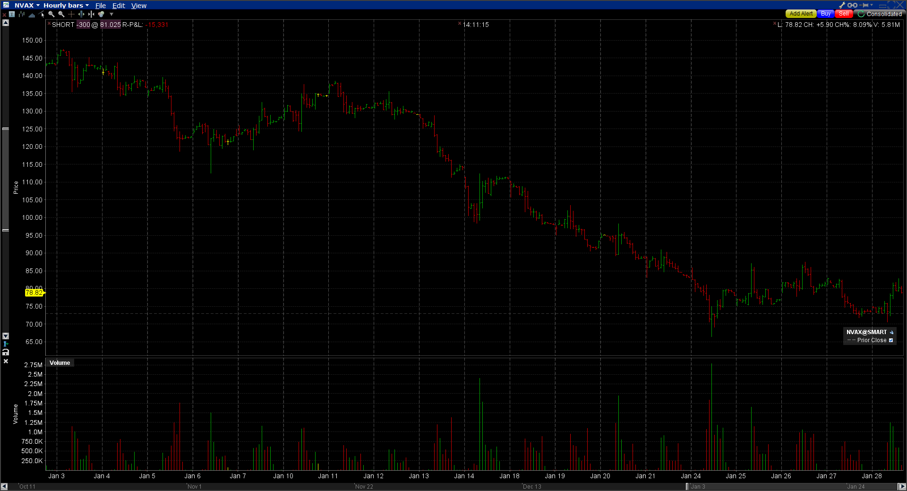
Task: Click NVAX@SMART legend label
Action: tap(866, 332)
